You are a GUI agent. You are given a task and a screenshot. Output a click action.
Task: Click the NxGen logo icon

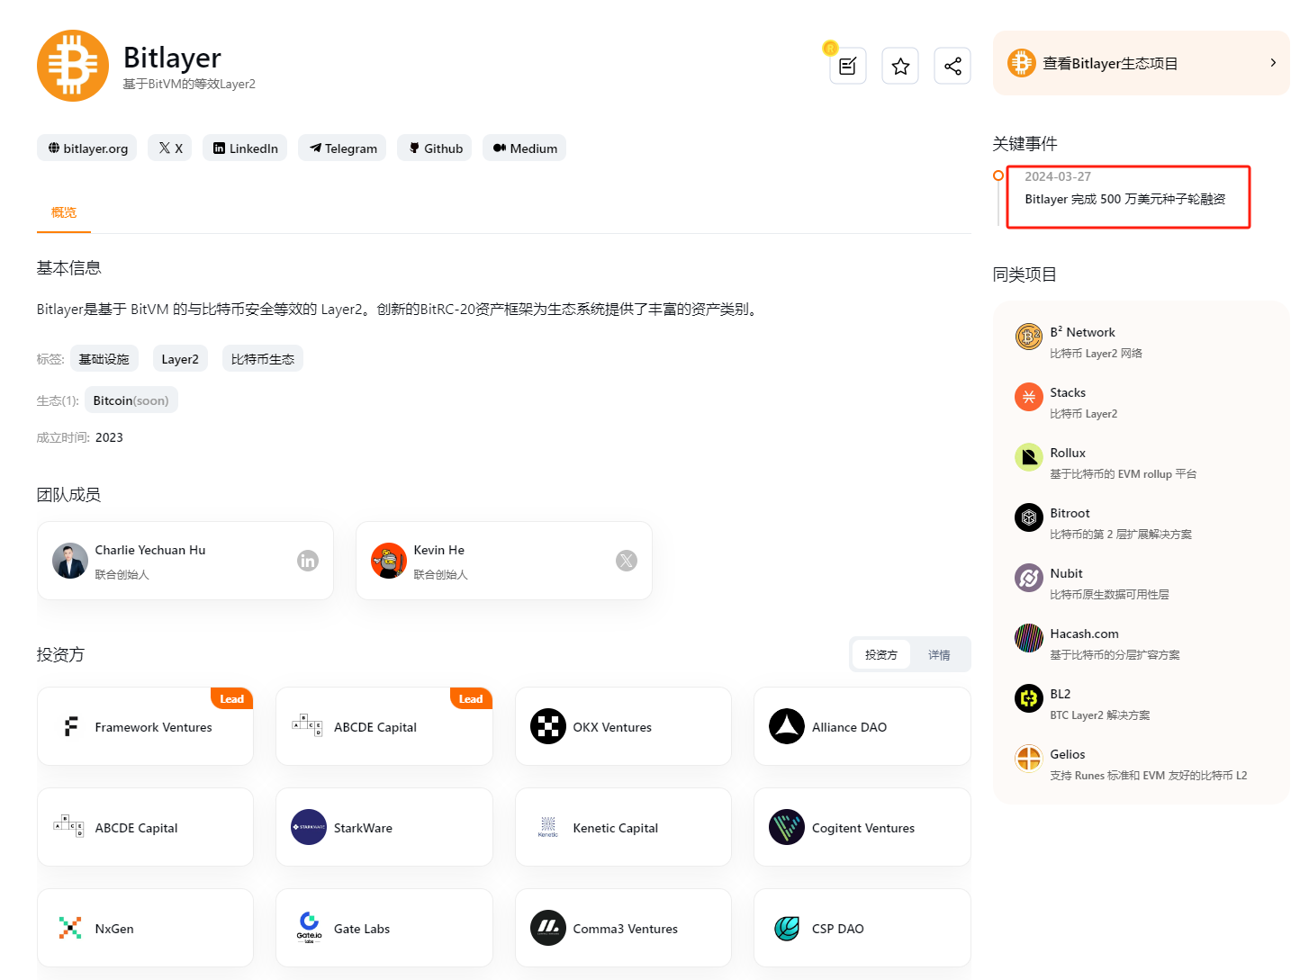[70, 928]
